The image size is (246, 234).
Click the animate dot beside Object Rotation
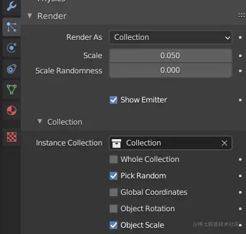[x=240, y=209]
